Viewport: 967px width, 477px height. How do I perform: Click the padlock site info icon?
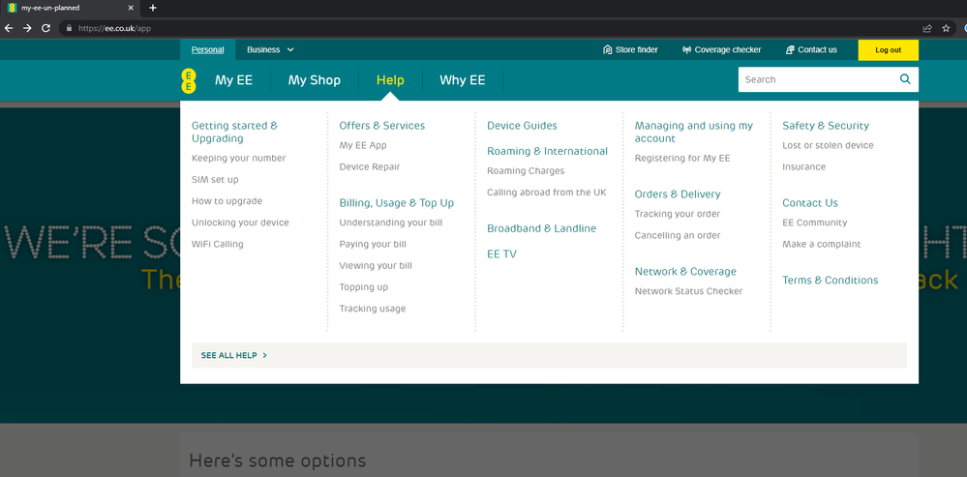(x=69, y=28)
